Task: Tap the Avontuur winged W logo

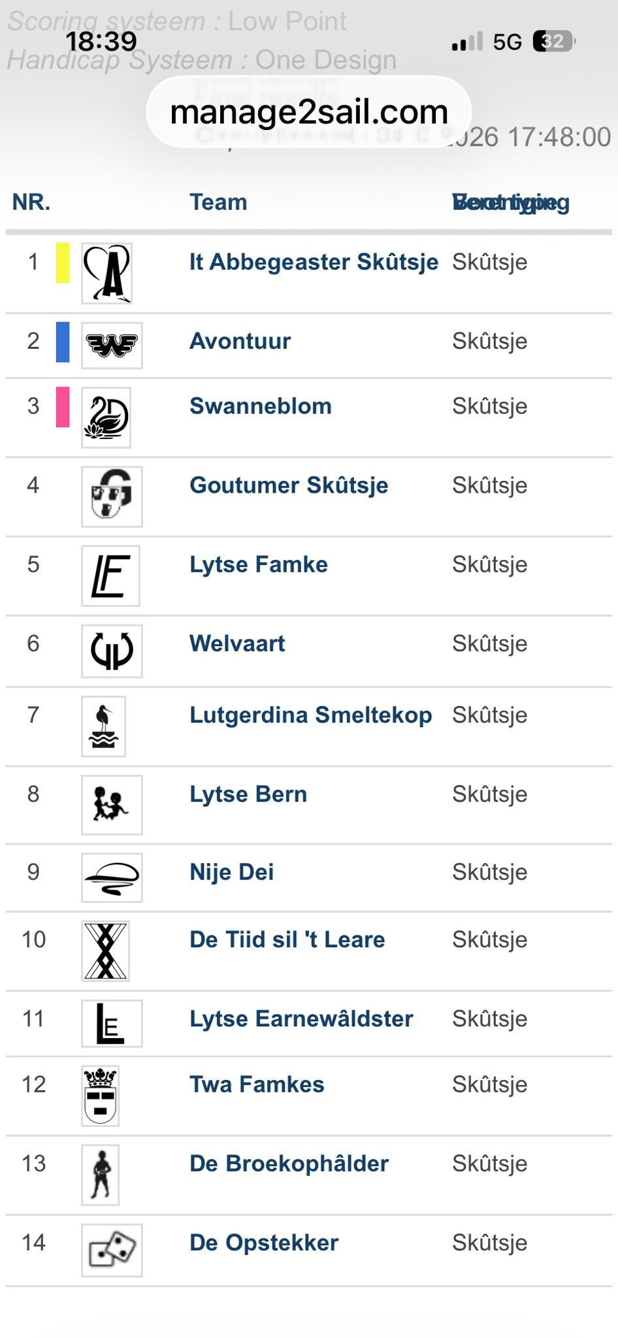Action: 112,346
